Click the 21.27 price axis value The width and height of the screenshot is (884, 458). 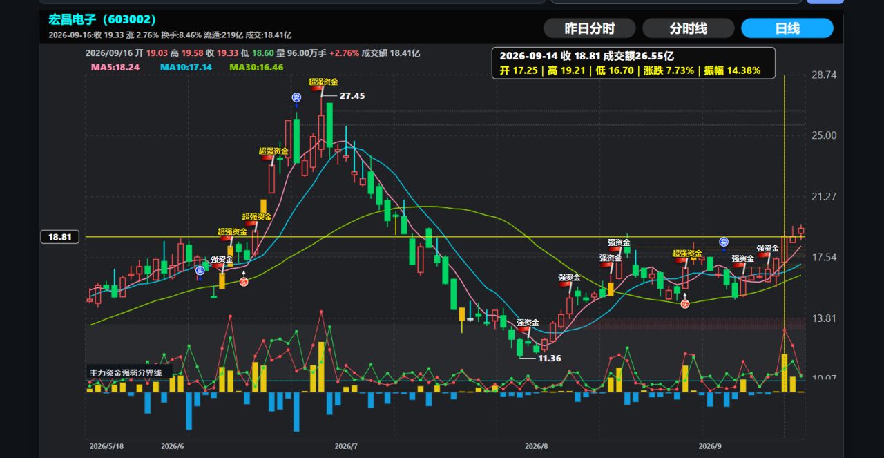coord(825,196)
